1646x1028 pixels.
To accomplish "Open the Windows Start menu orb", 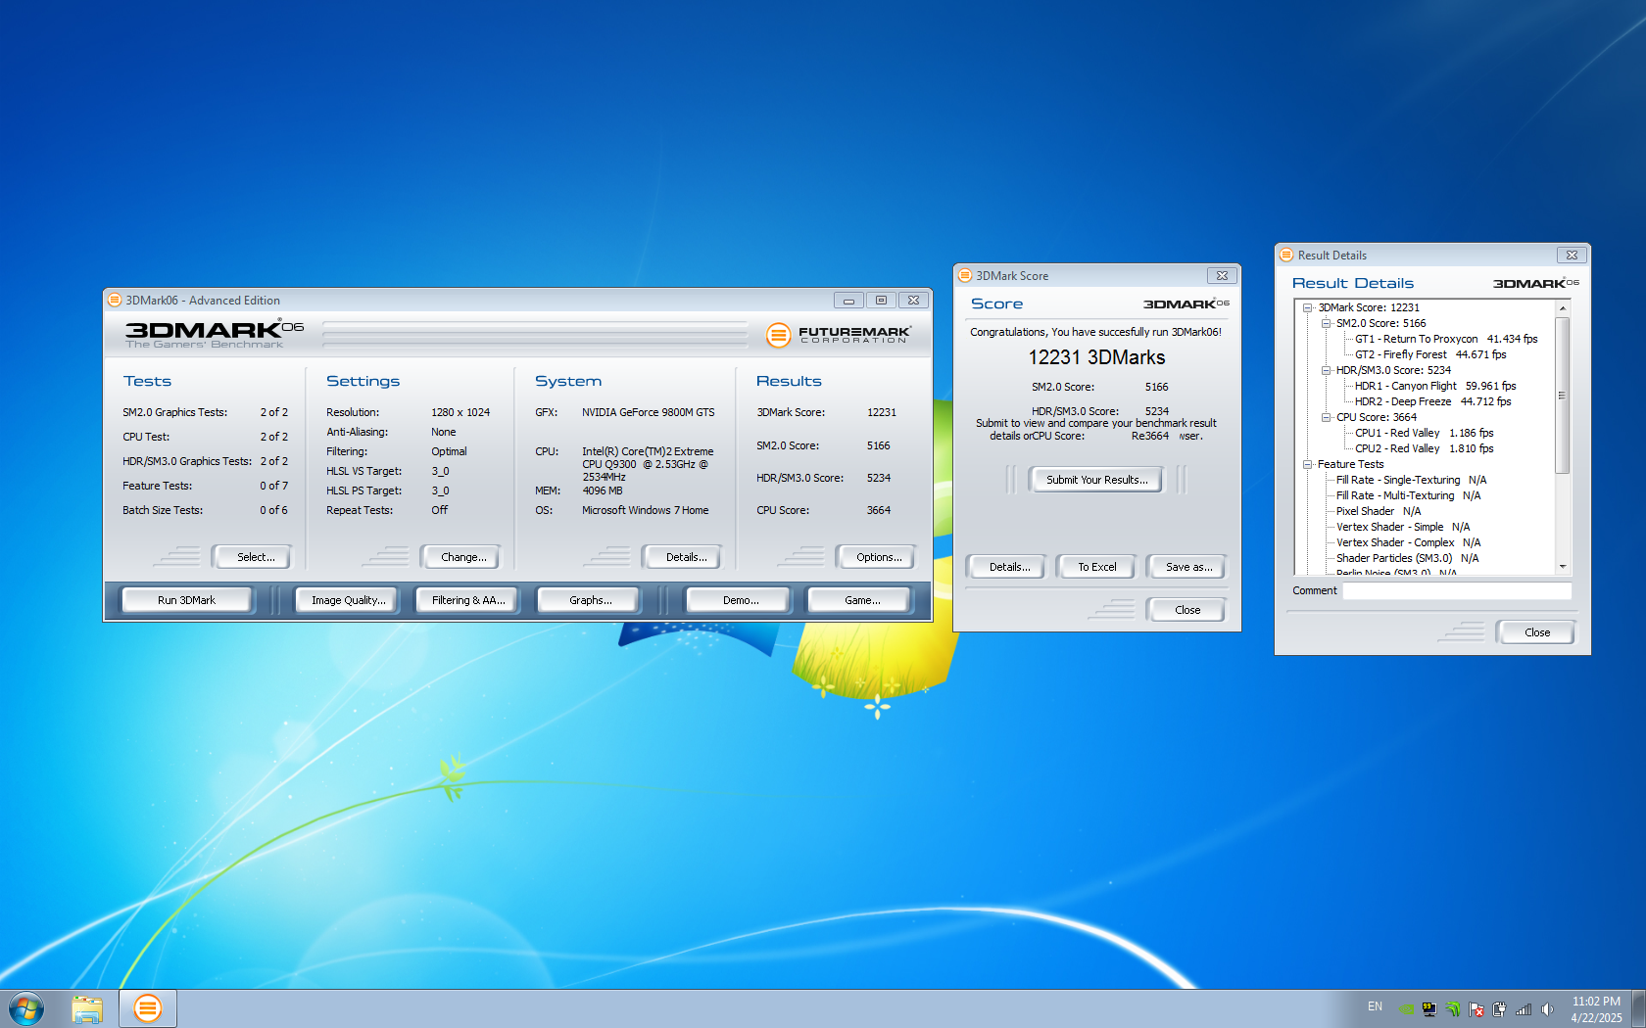I will point(26,1008).
